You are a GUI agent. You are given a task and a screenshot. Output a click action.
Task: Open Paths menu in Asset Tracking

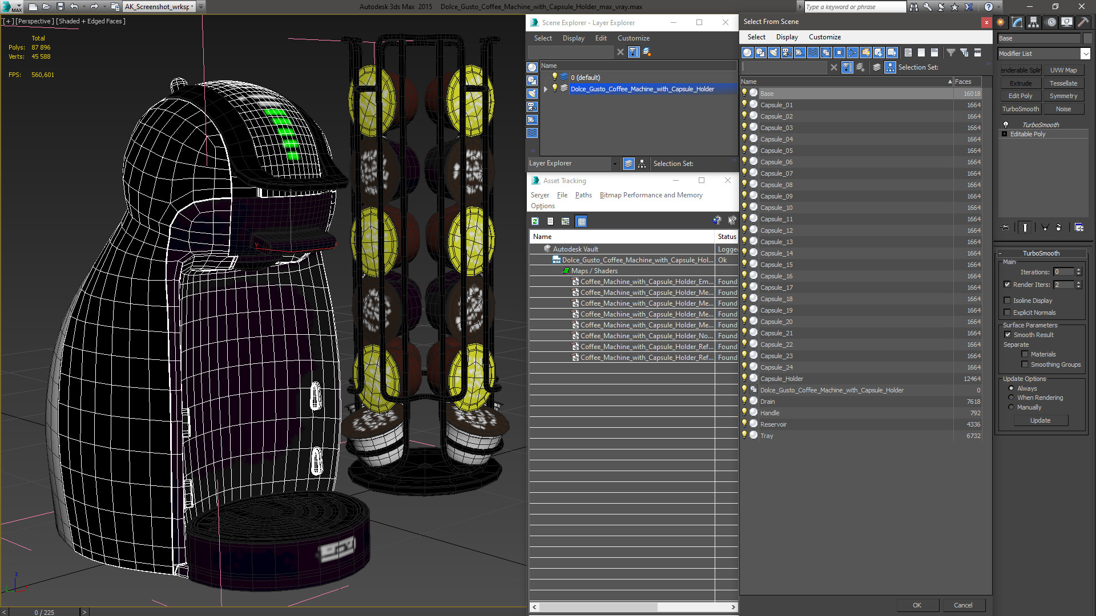pyautogui.click(x=583, y=195)
